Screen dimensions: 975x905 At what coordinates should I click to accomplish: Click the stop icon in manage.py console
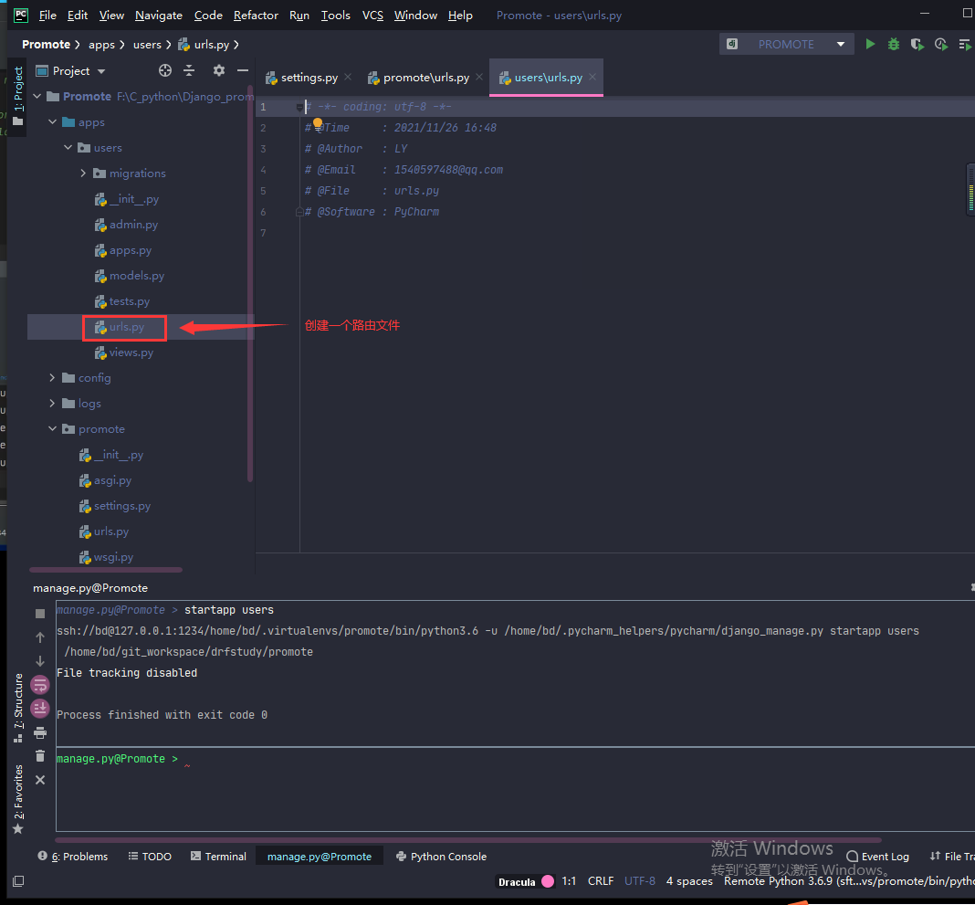click(40, 614)
